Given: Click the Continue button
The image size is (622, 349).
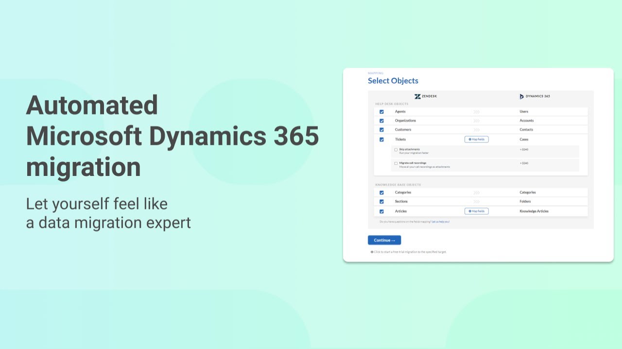Looking at the screenshot, I should (384, 240).
